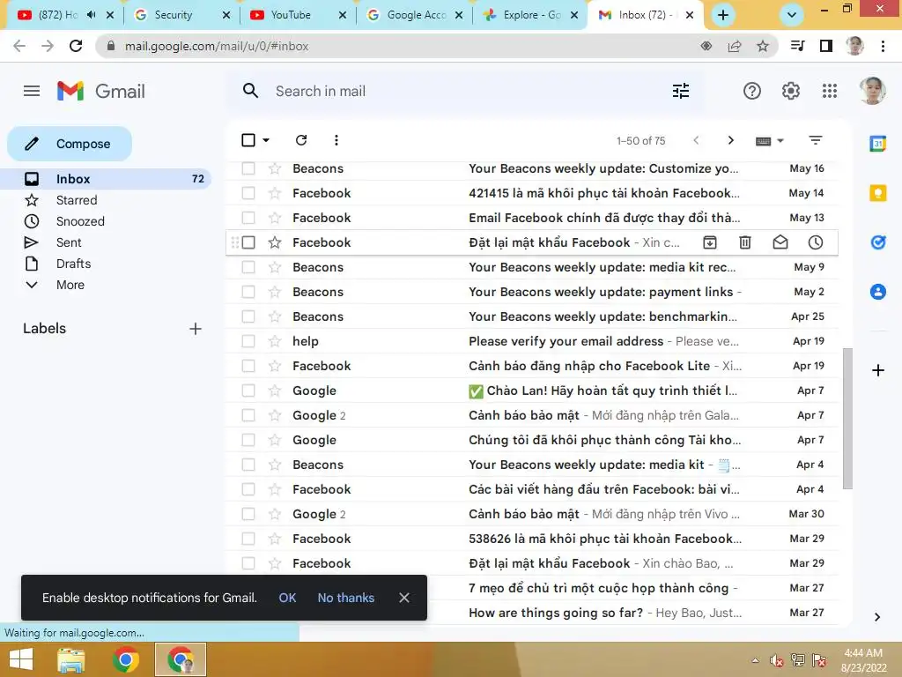Click the search magnifier icon
The height and width of the screenshot is (677, 902).
(250, 91)
